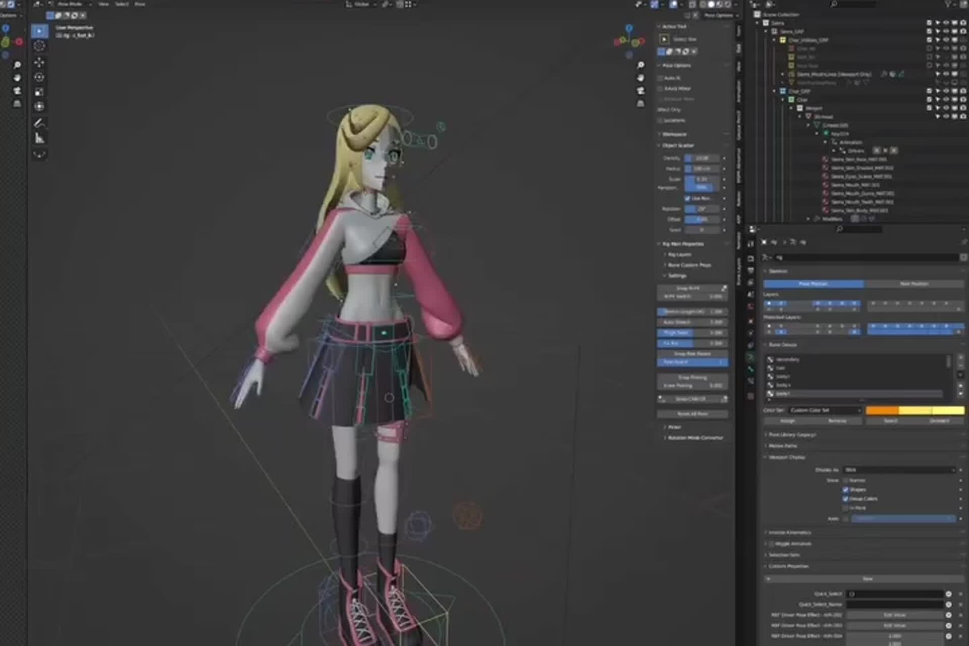Open the Pose menu

pyautogui.click(x=139, y=4)
